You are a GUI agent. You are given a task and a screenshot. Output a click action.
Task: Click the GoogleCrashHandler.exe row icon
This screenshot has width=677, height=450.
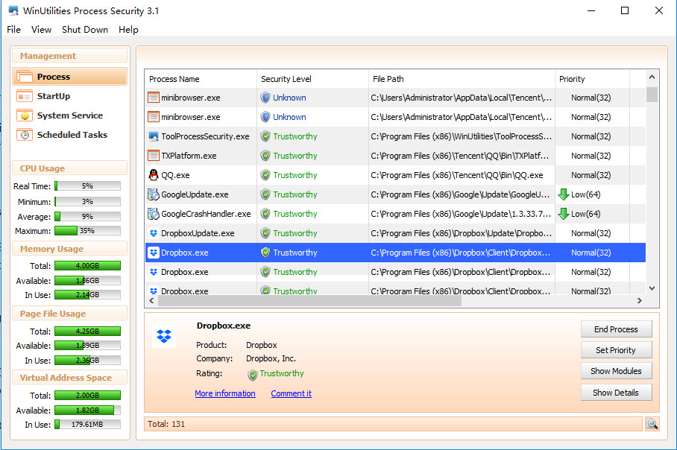[154, 214]
